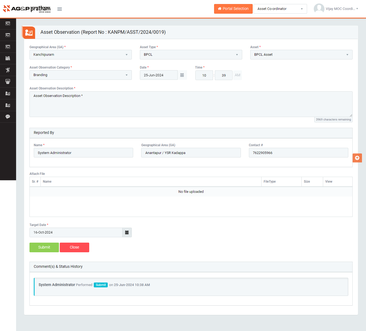Open the Asset Co-ordinator role dropdown

pyautogui.click(x=280, y=9)
